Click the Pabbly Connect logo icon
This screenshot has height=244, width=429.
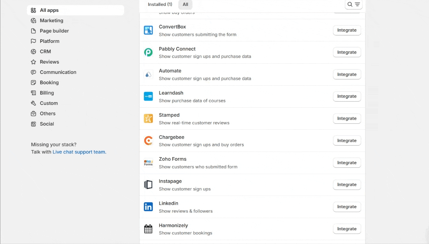tap(148, 52)
